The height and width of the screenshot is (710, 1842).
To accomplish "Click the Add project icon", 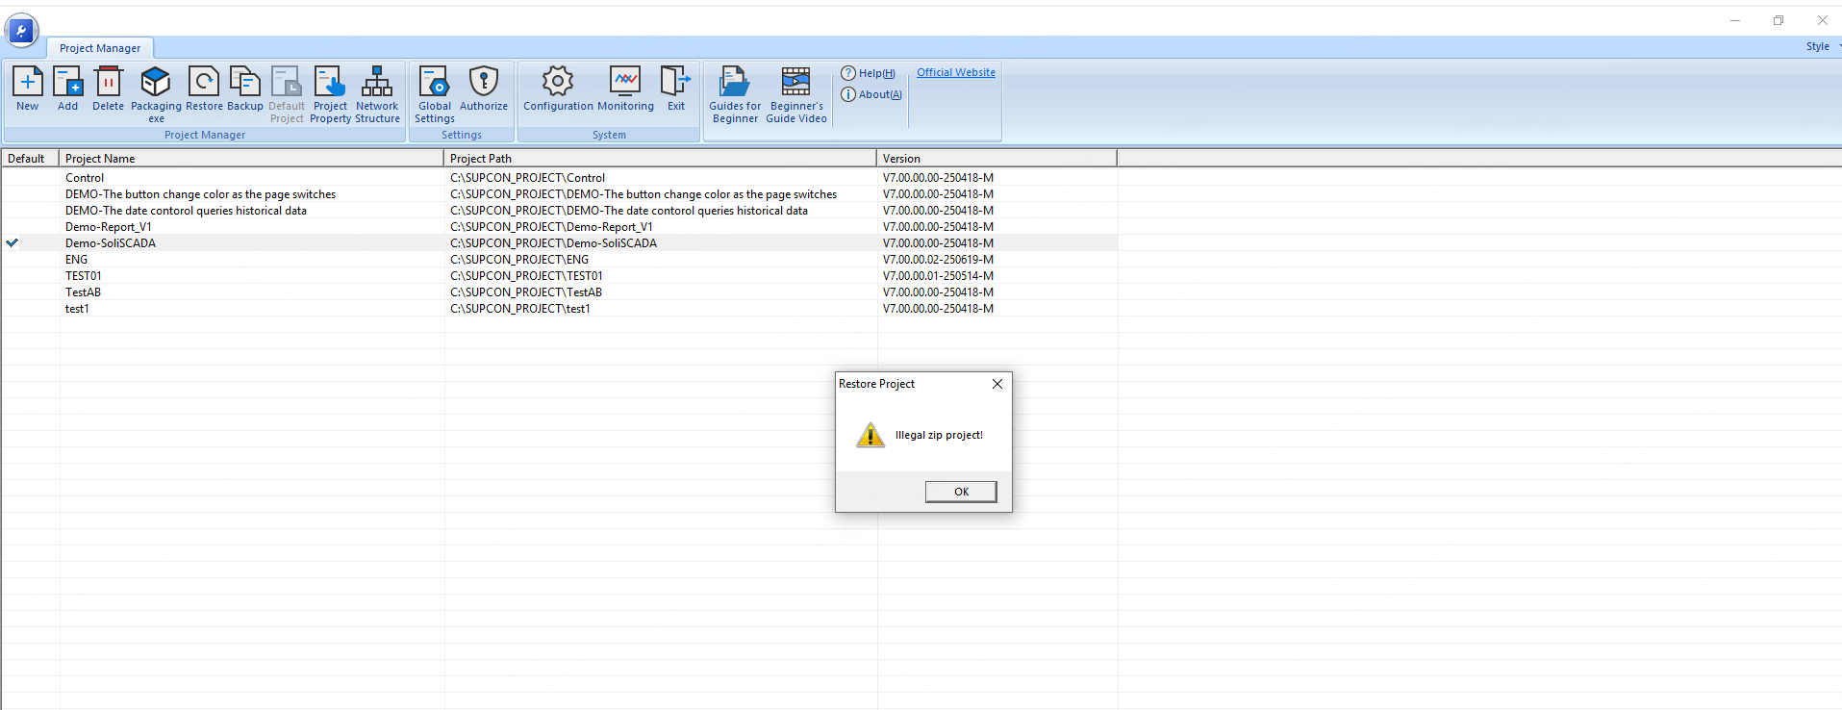I will pos(67,84).
